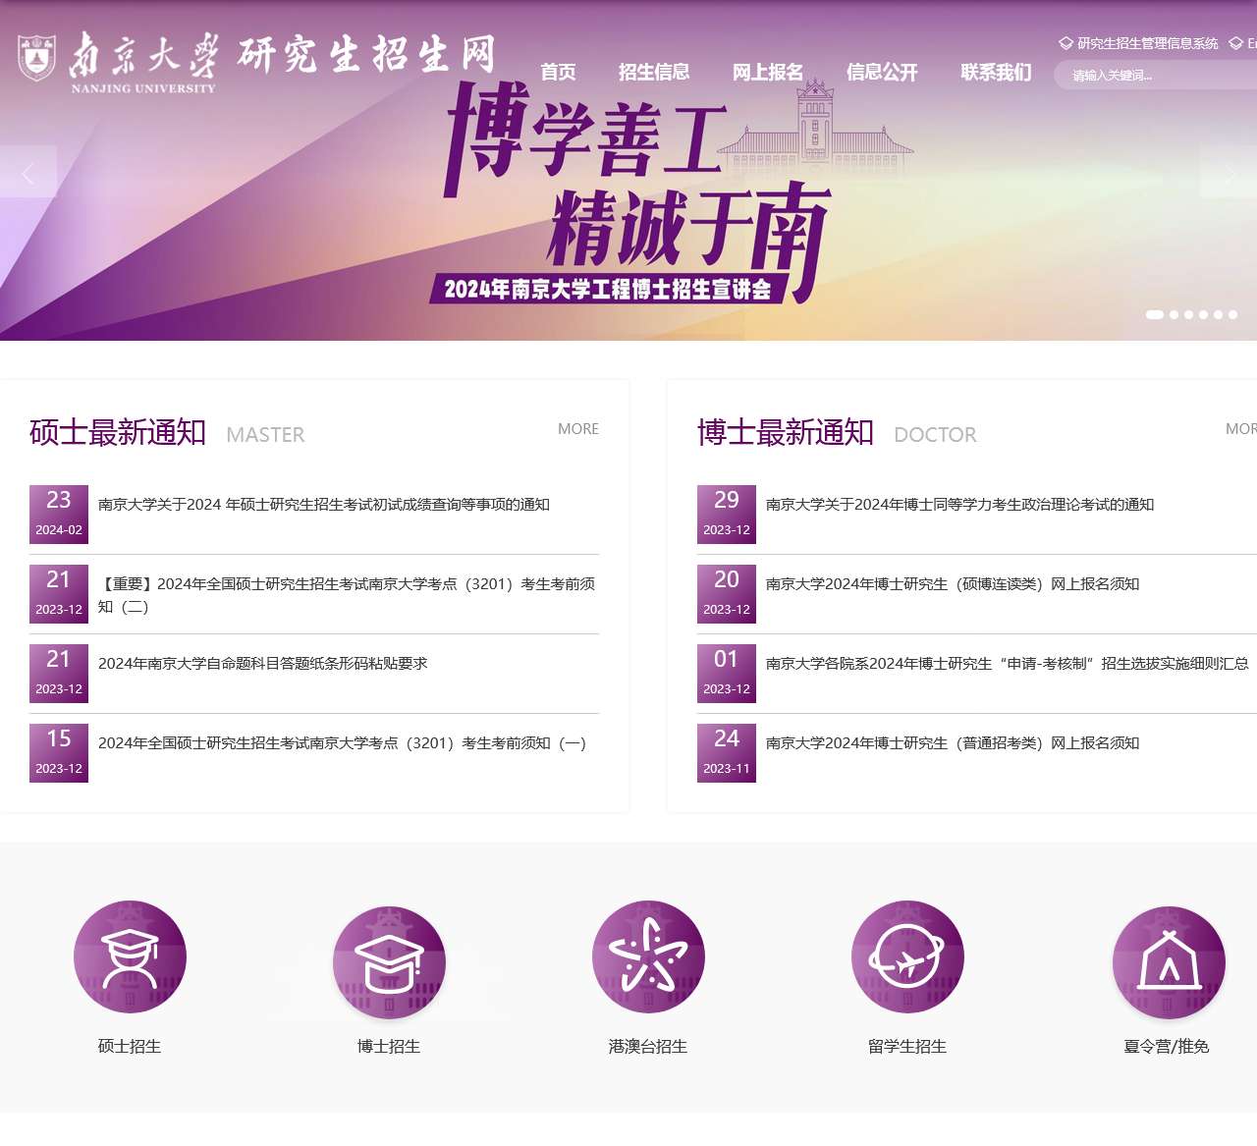Show next banner slide arrow

coord(1229,172)
